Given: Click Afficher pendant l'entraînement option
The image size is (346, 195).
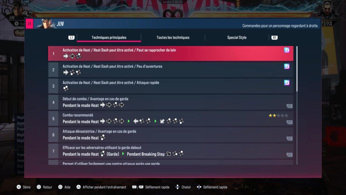Looking at the screenshot, I should pyautogui.click(x=101, y=187).
